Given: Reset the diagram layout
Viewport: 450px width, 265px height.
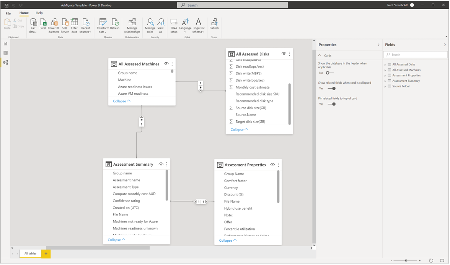Looking at the screenshot, I should [x=431, y=260].
